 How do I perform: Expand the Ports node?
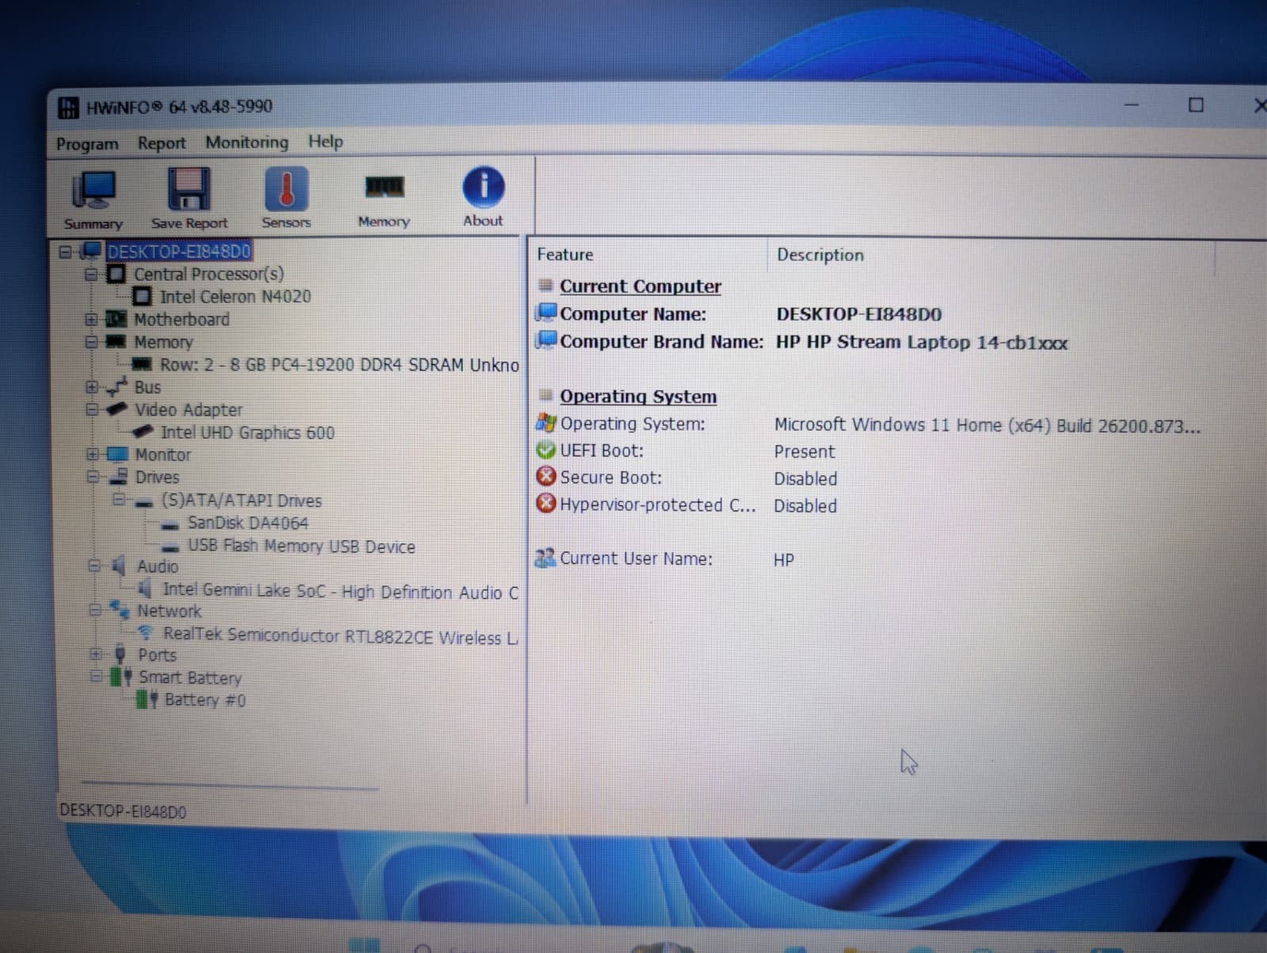(x=96, y=655)
